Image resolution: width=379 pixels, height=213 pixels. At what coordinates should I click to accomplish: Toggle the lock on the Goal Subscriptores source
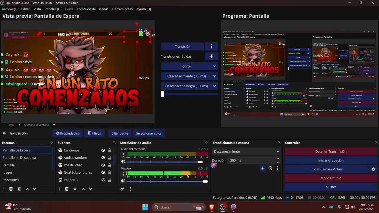click(x=110, y=172)
